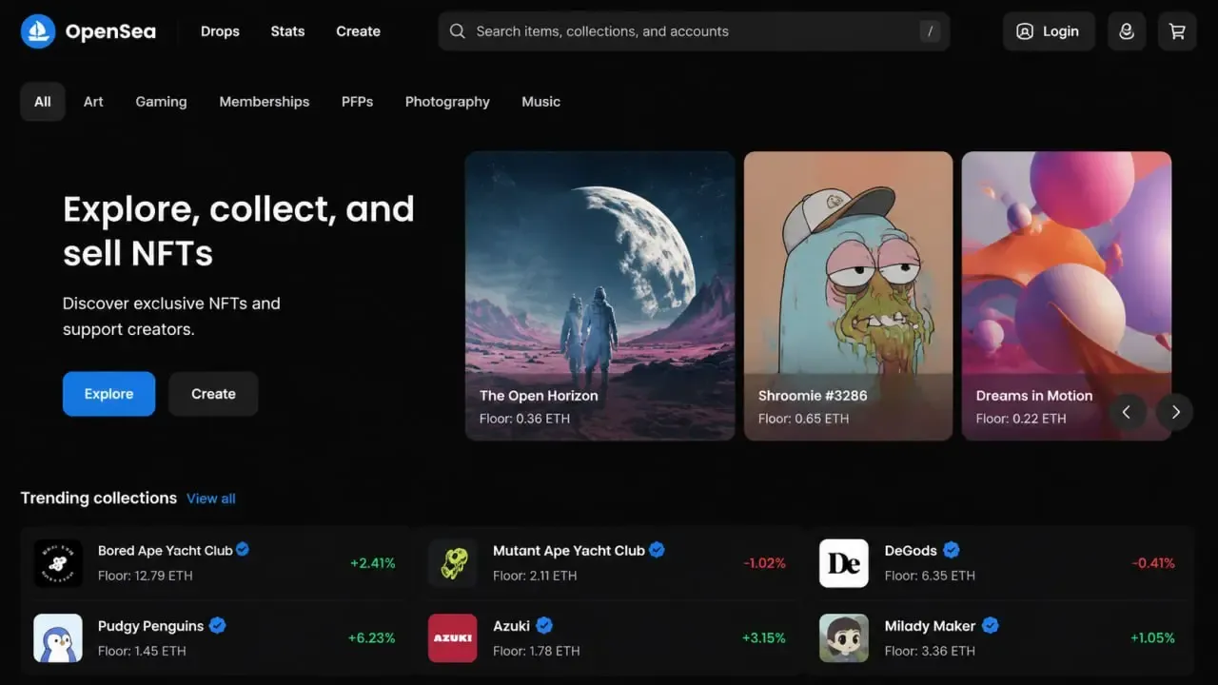Image resolution: width=1218 pixels, height=685 pixels.
Task: Open the Stats menu item
Action: tap(287, 31)
